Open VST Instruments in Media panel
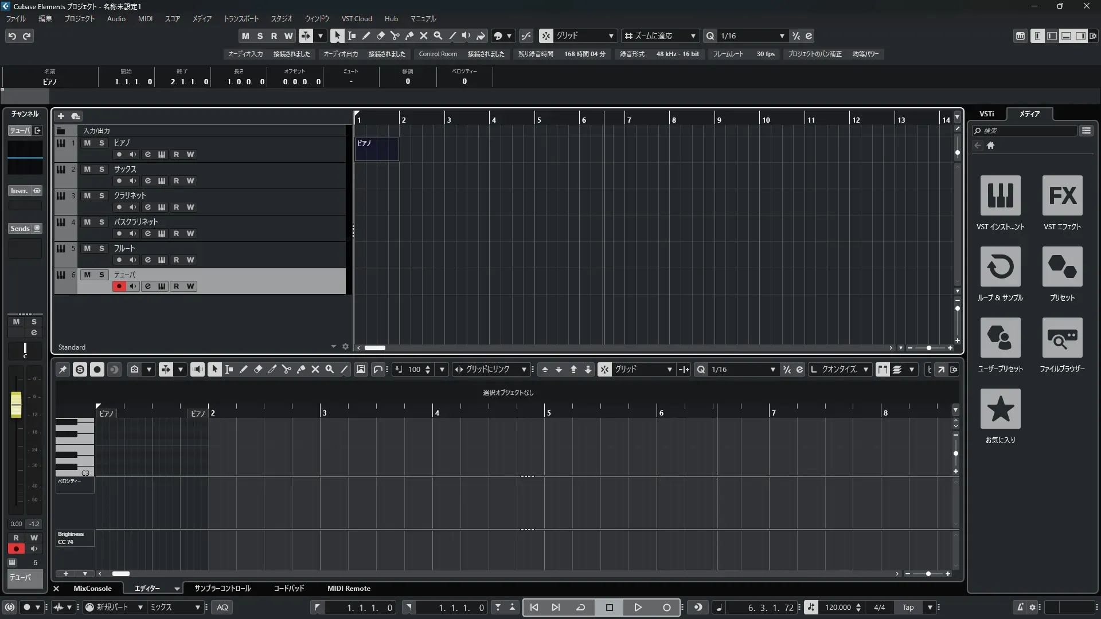1101x619 pixels. click(1000, 195)
